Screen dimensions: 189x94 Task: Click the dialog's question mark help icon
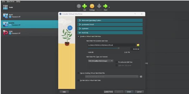(x=135, y=14)
